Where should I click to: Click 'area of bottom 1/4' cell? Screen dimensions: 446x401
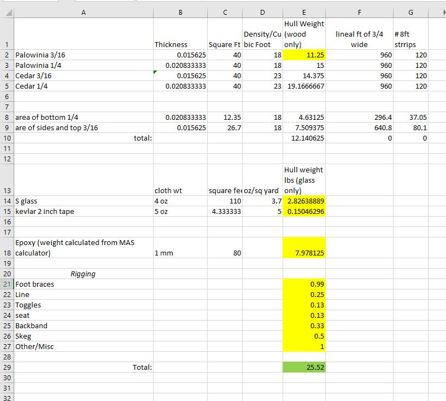(84, 117)
